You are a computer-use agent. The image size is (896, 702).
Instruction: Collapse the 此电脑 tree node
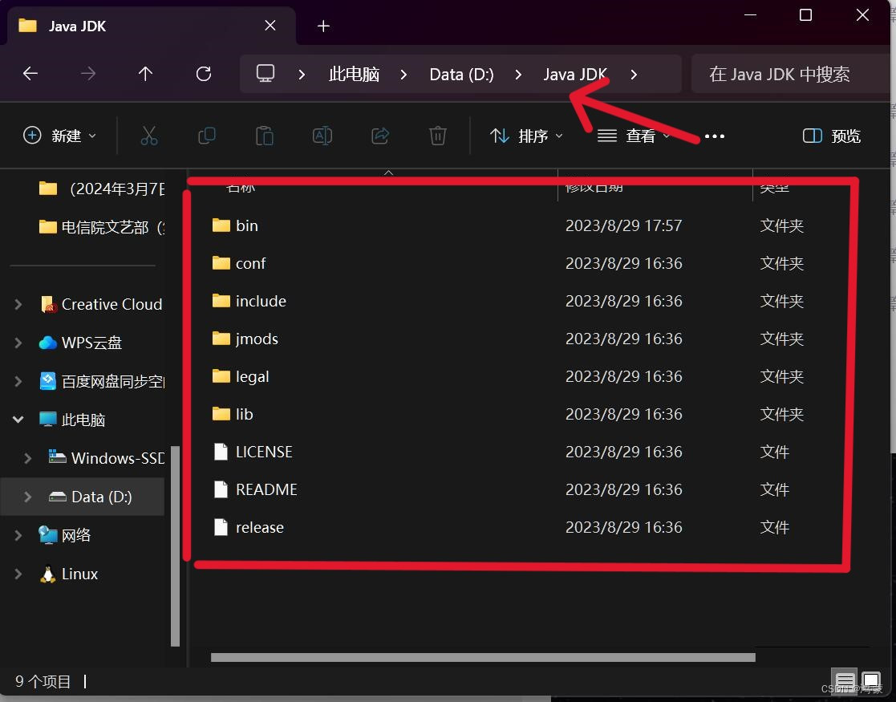[18, 420]
